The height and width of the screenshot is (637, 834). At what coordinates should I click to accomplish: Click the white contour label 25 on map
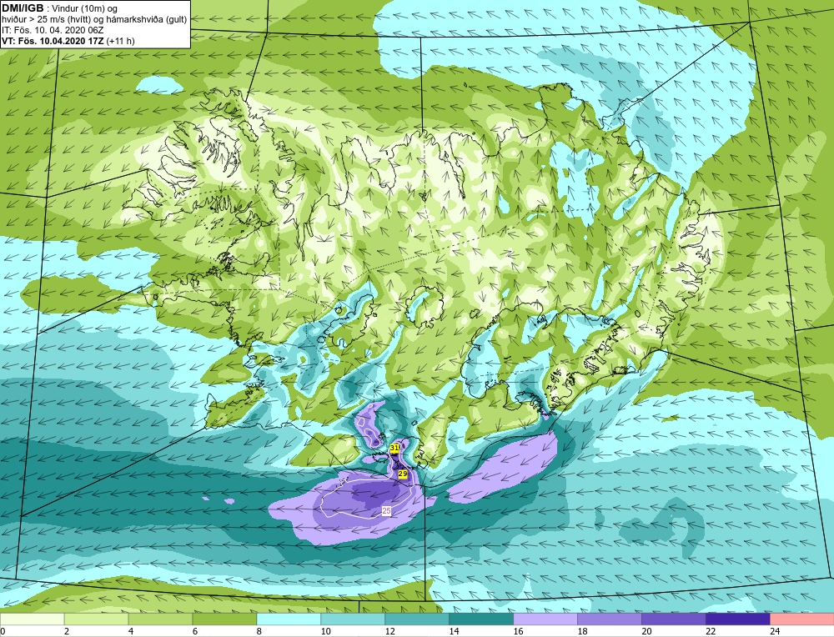coord(387,510)
